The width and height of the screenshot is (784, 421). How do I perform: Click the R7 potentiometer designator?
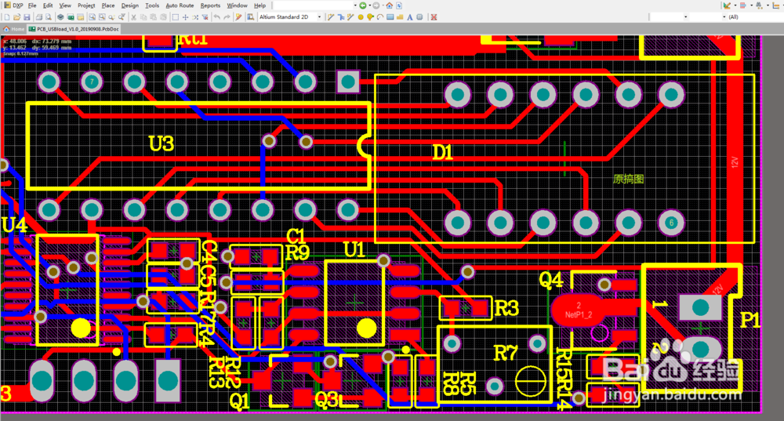click(x=505, y=354)
